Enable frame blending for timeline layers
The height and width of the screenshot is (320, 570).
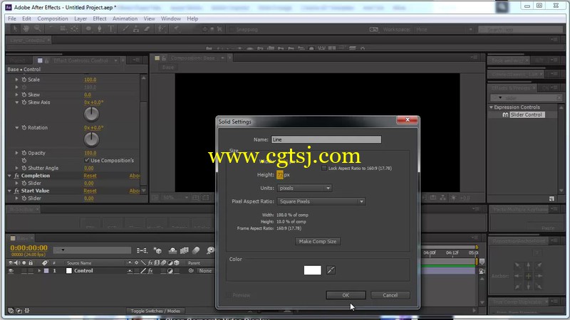pos(185,250)
